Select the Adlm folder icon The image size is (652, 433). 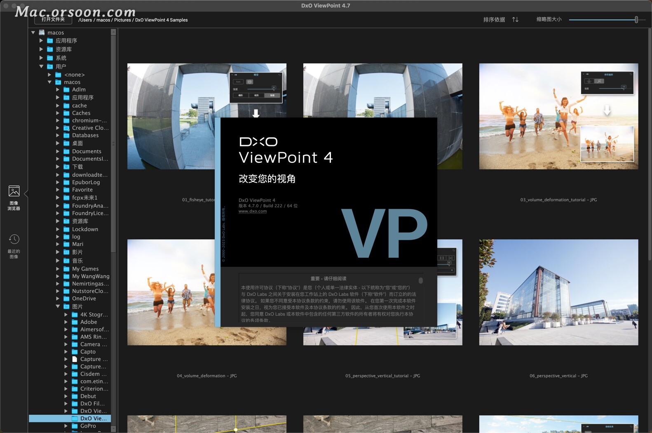point(66,89)
